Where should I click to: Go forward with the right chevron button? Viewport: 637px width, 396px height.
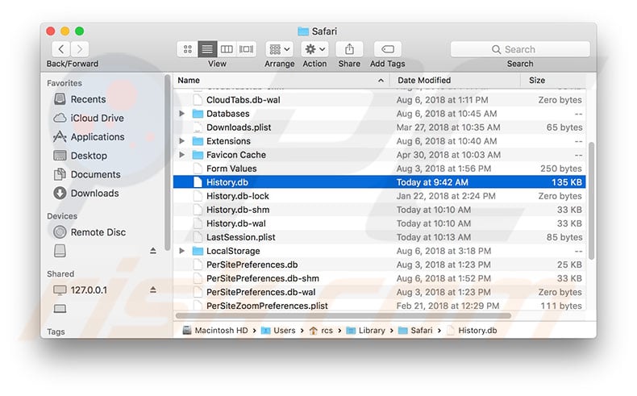pos(80,49)
